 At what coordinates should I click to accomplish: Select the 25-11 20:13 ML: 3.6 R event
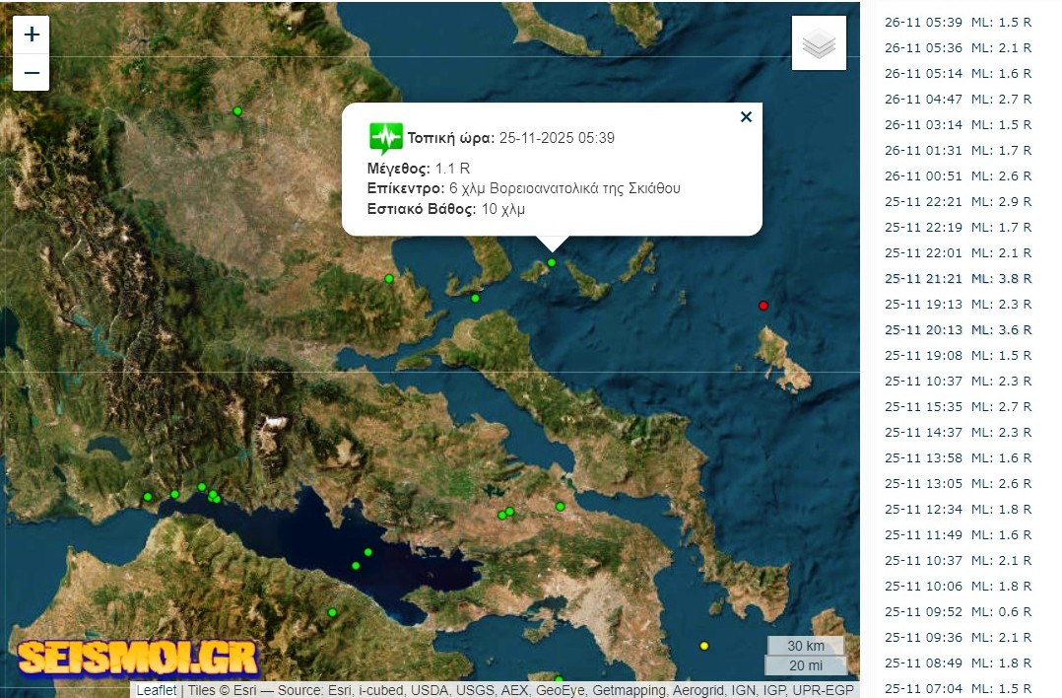click(958, 330)
